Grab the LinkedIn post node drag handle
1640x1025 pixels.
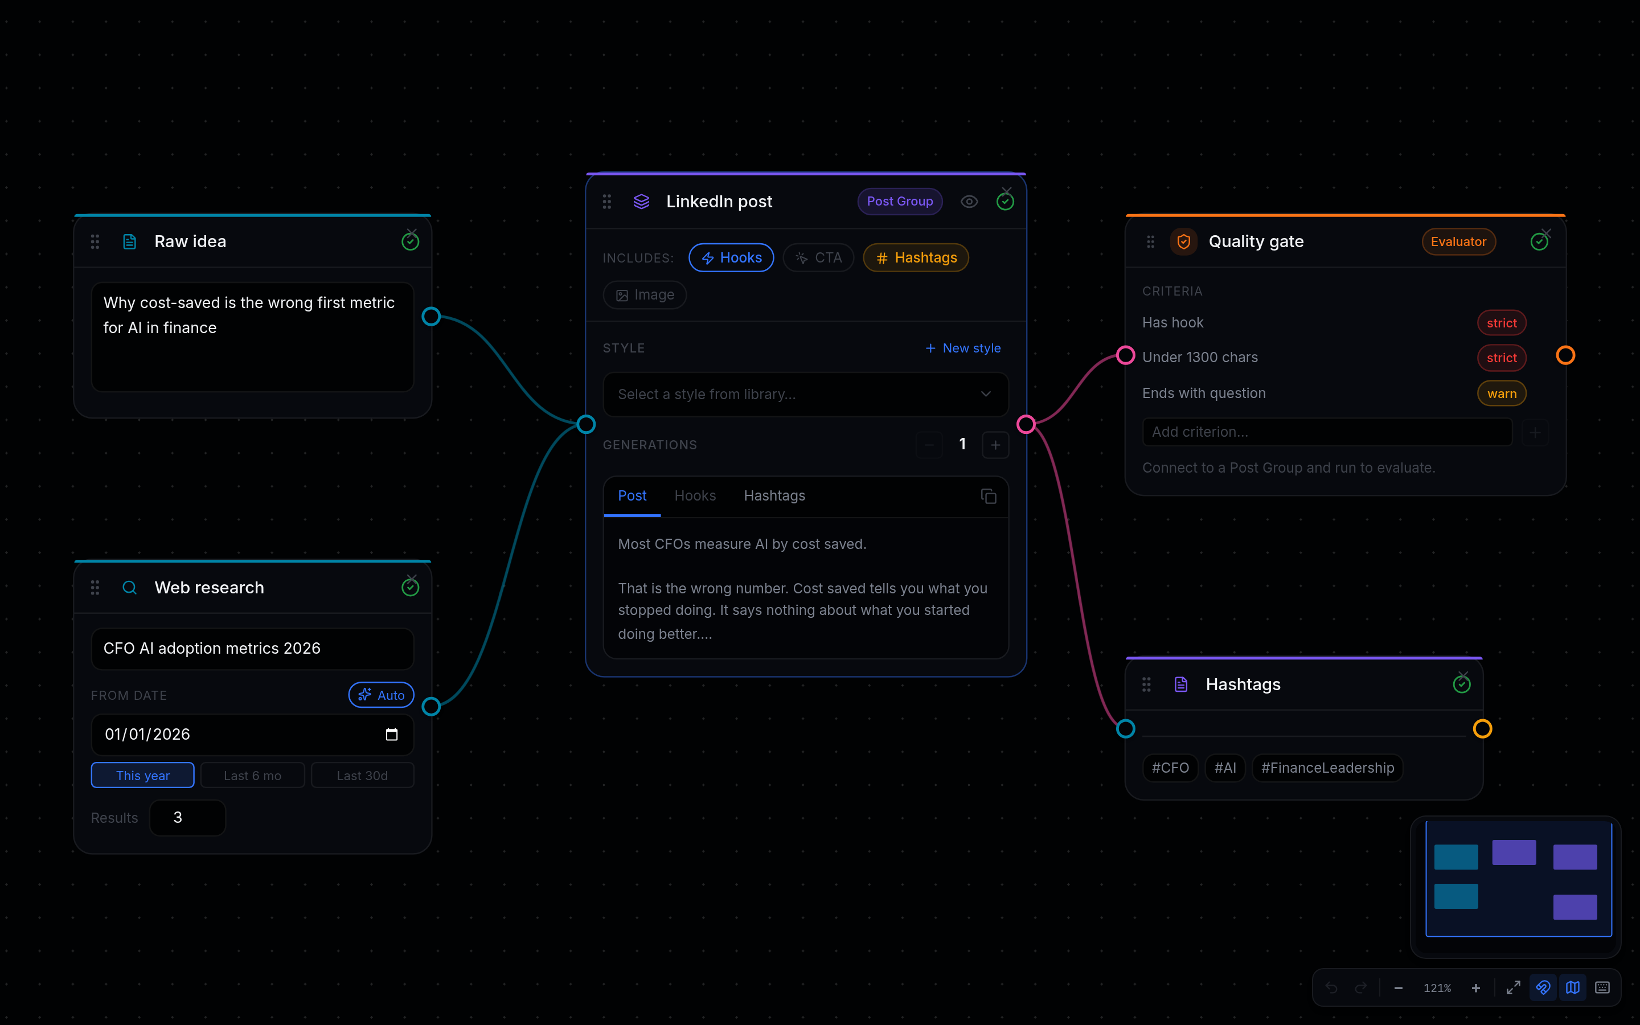click(x=606, y=202)
